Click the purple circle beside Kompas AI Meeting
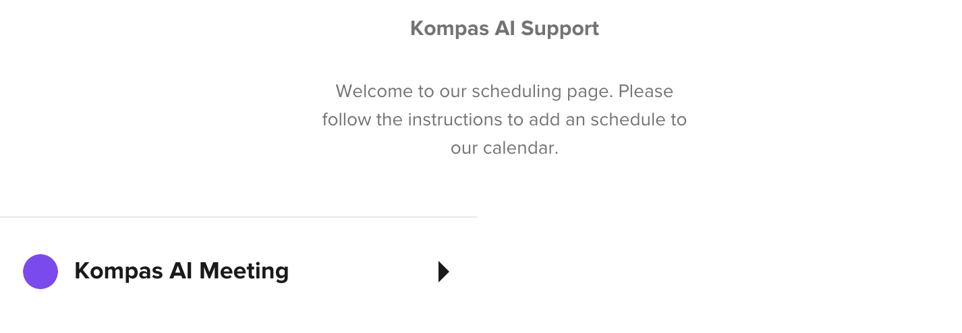962x333 pixels. [x=40, y=272]
